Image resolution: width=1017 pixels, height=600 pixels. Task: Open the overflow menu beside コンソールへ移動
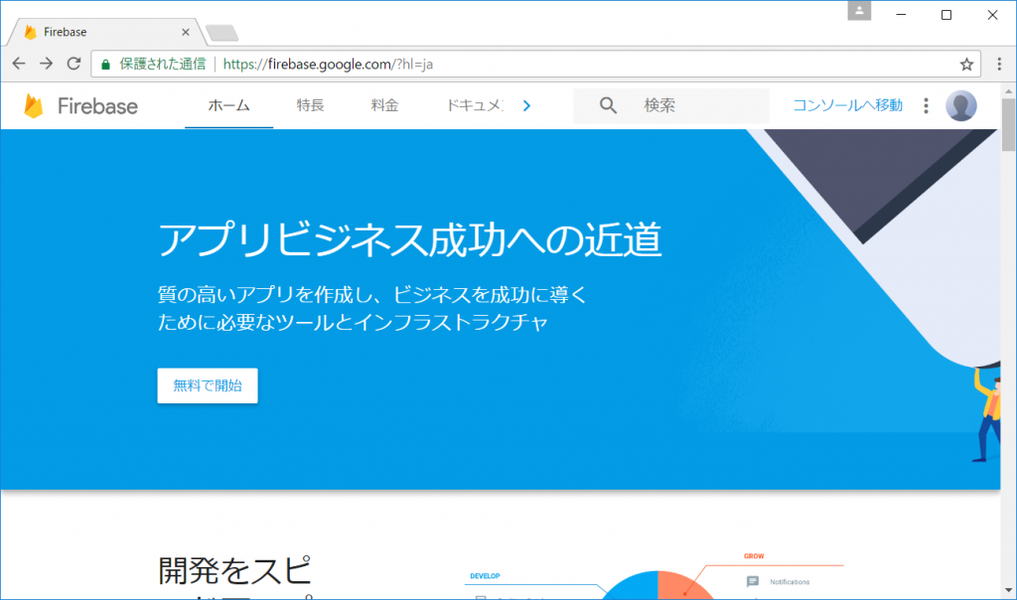[x=925, y=105]
